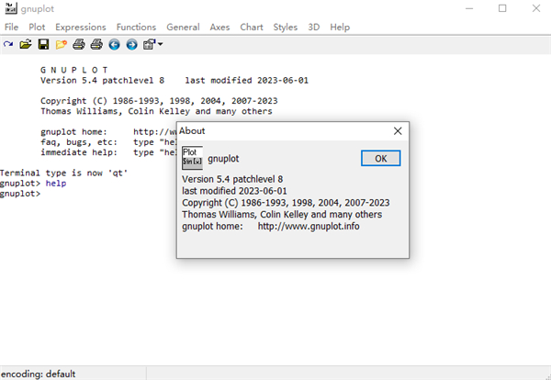Click 'gnuplot home:' line in console
This screenshot has width=551, height=380.
[x=108, y=131]
